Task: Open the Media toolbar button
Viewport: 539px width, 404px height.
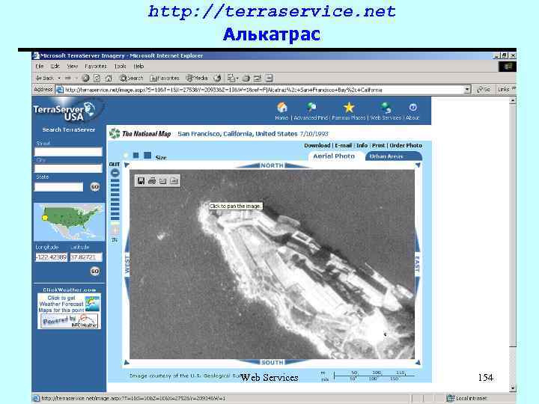Action: pos(197,78)
